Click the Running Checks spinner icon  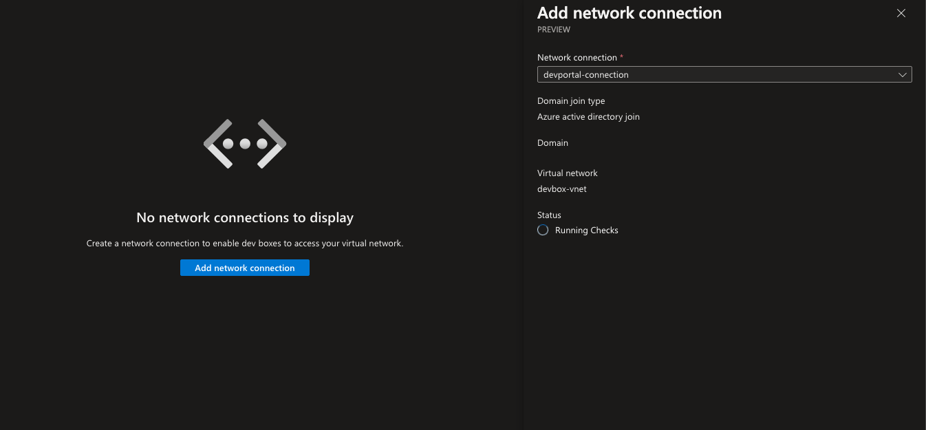(543, 230)
